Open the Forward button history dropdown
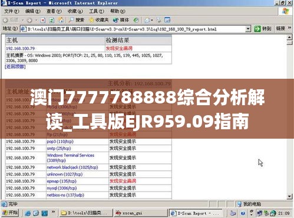 click(37, 20)
